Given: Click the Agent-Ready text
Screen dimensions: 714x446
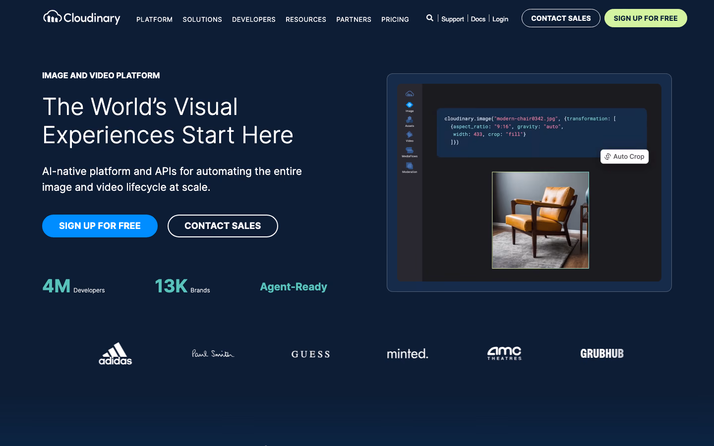Looking at the screenshot, I should (294, 286).
